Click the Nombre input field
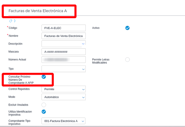Image resolution: width=185 pixels, height=127 pixels. (x=64, y=36)
